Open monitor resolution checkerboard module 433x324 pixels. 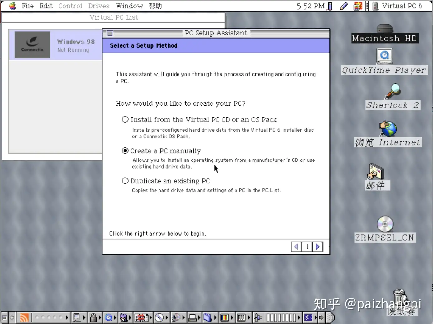point(241,317)
